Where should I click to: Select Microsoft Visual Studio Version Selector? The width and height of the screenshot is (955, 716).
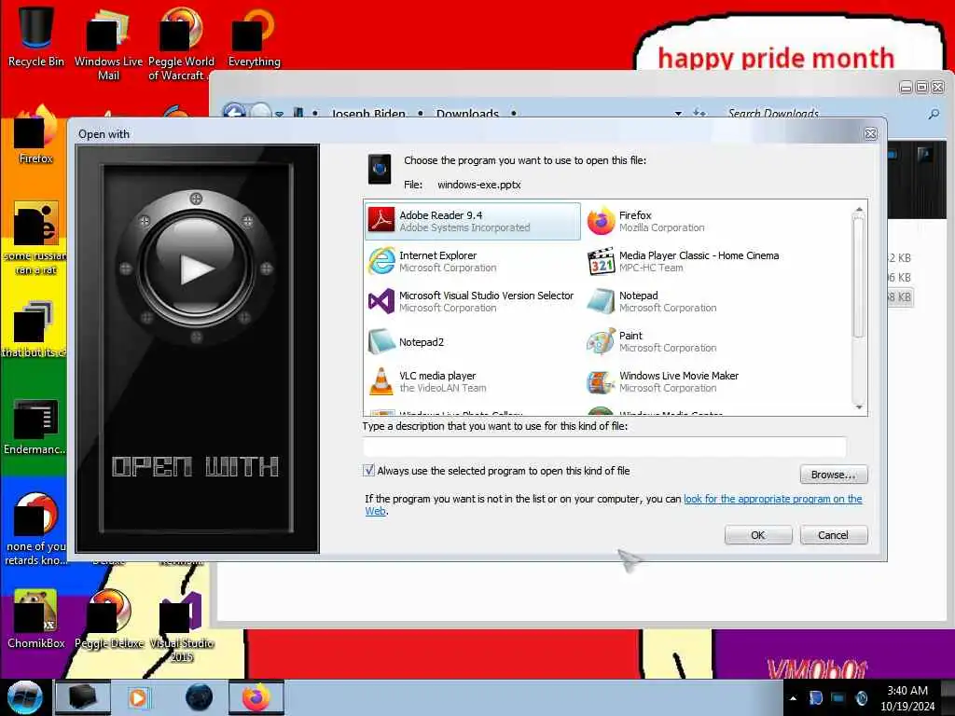pos(473,301)
